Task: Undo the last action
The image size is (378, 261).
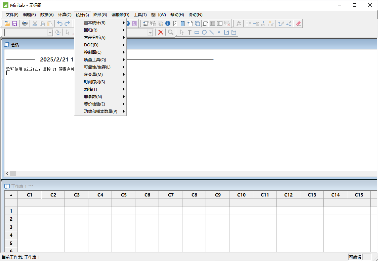Action: pos(59,24)
